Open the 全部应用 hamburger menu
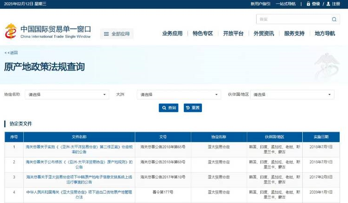This screenshot has width=348, height=203. 117,34
